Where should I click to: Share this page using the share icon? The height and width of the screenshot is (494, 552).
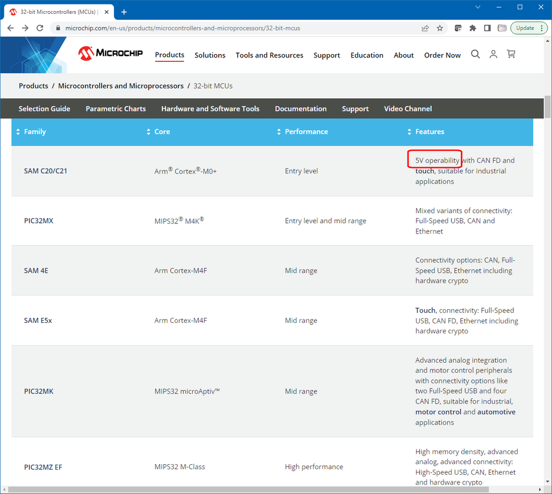(x=425, y=28)
